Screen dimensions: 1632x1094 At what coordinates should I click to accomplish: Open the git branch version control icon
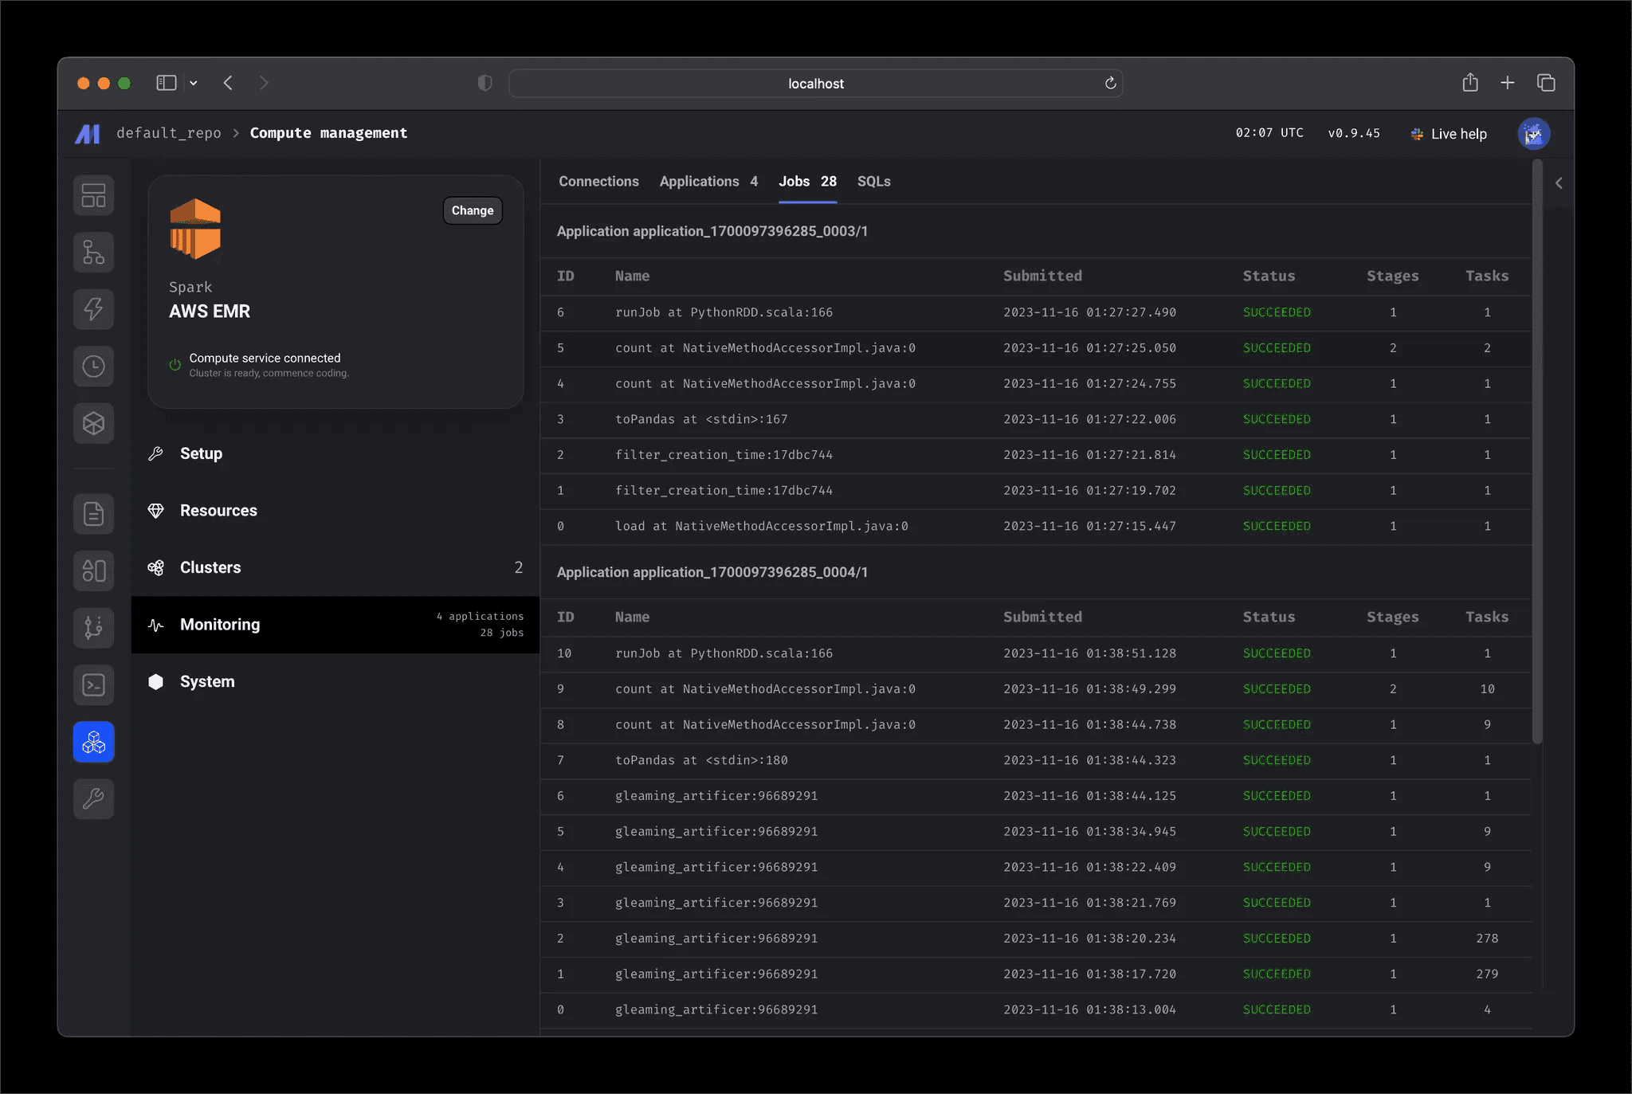tap(94, 628)
